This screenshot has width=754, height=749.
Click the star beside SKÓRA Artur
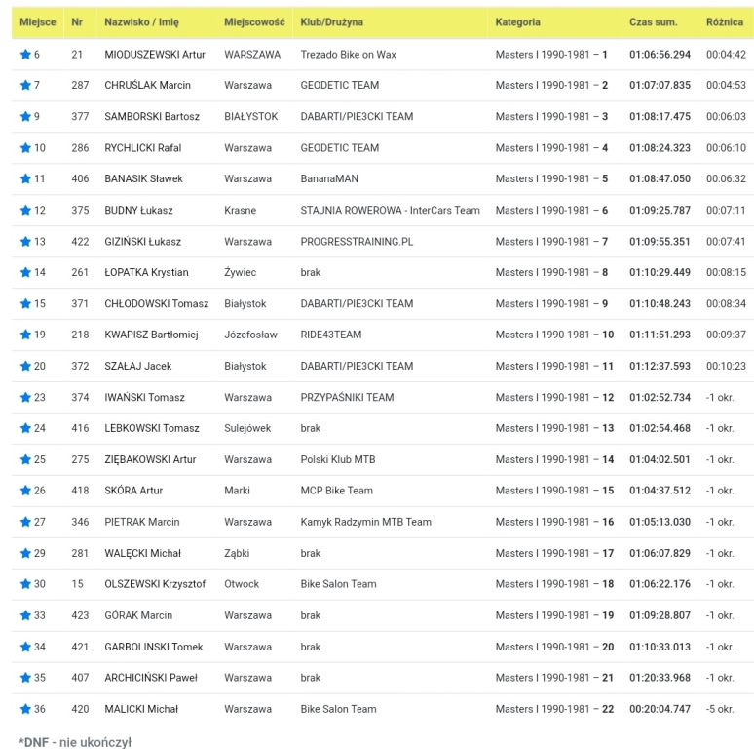point(25,491)
